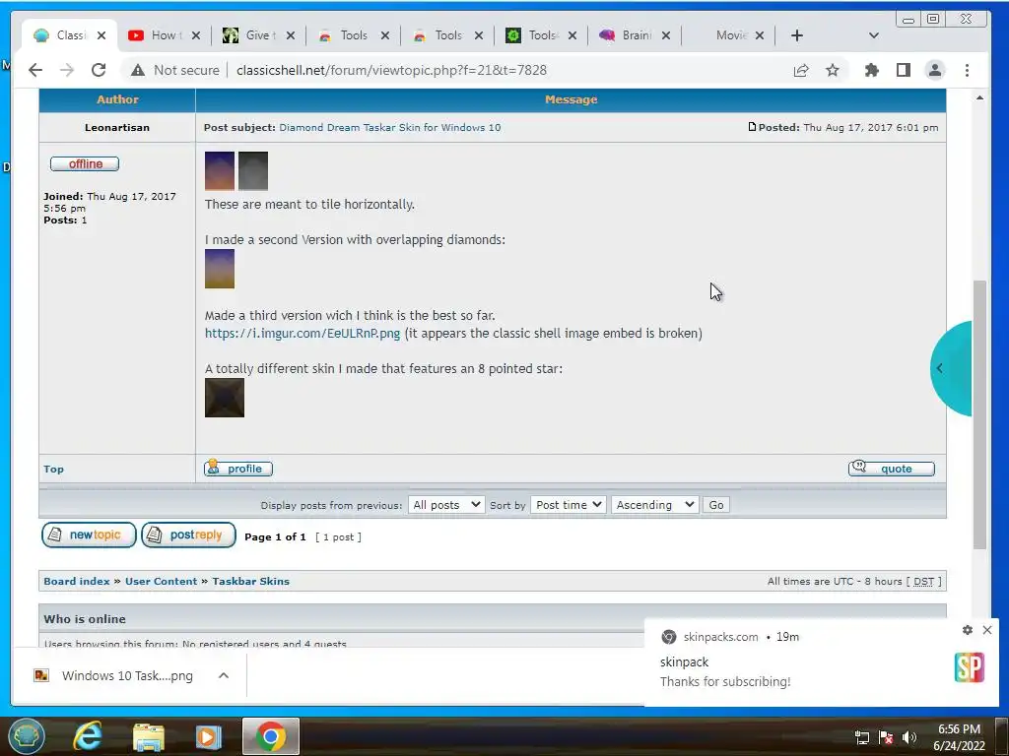Click the Posted post icon
This screenshot has height=756, width=1009.
[x=752, y=127]
